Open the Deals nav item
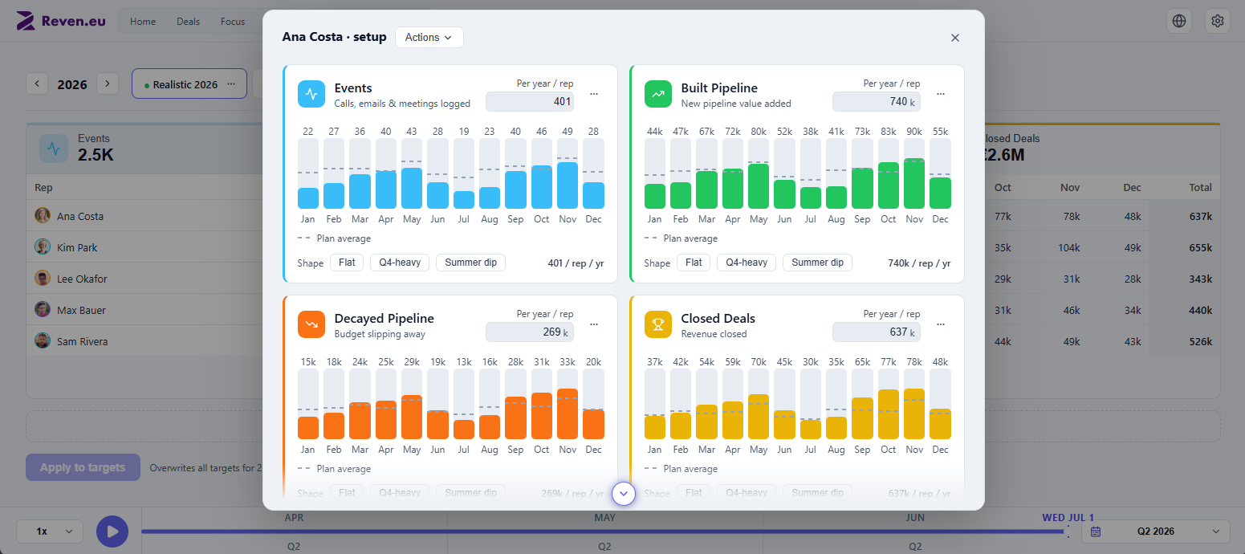Screen dimensions: 1245x554 [x=188, y=22]
